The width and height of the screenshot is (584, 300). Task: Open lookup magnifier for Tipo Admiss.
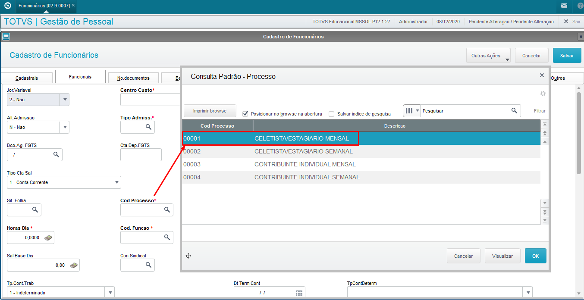[148, 127]
